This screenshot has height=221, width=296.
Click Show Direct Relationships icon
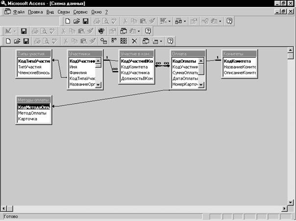coord(114,41)
